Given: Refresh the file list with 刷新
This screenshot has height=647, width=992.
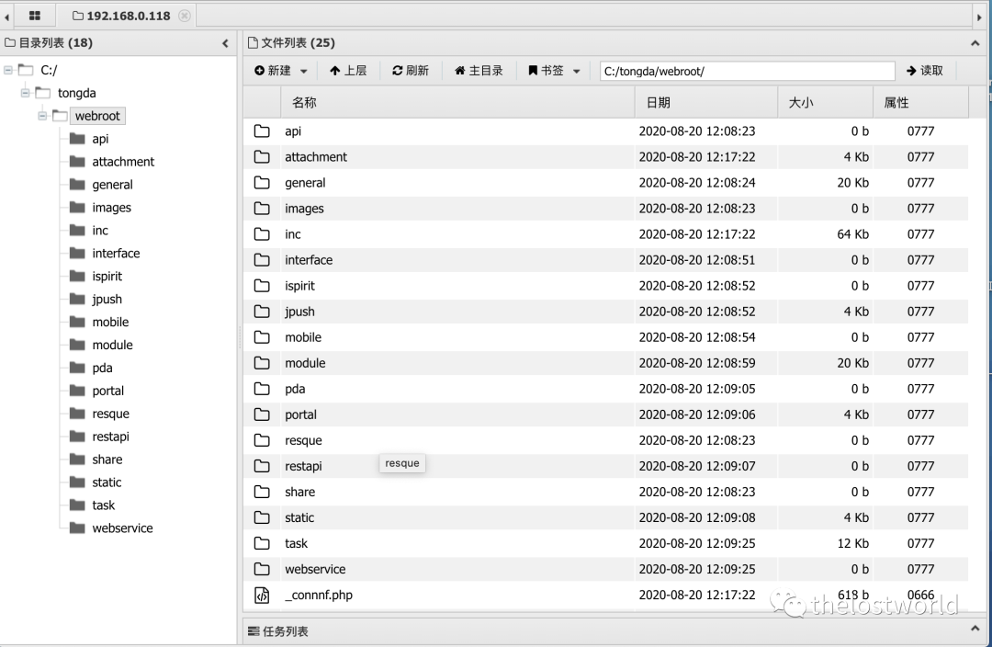Looking at the screenshot, I should [x=411, y=71].
